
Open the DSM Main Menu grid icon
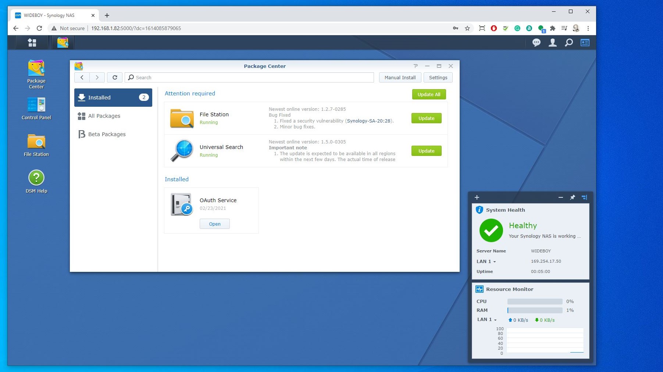pos(32,43)
